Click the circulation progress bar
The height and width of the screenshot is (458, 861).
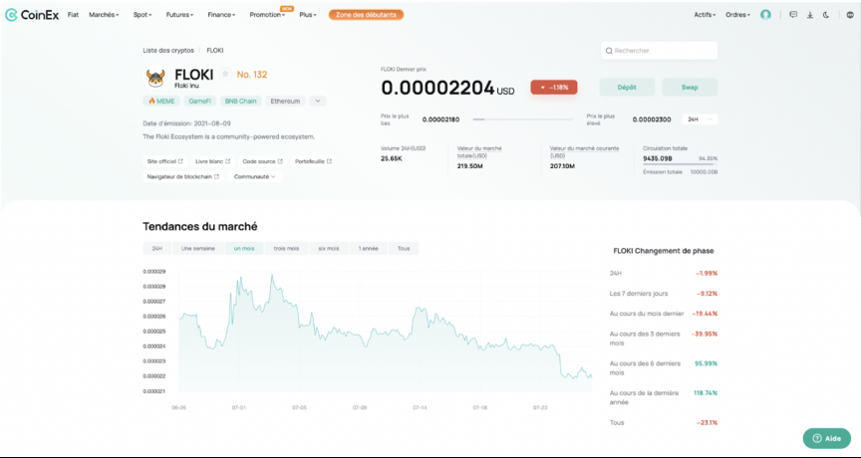tap(680, 164)
